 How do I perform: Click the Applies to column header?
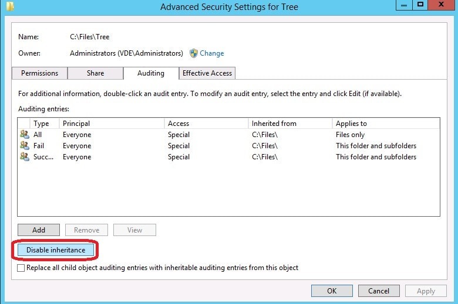point(351,124)
